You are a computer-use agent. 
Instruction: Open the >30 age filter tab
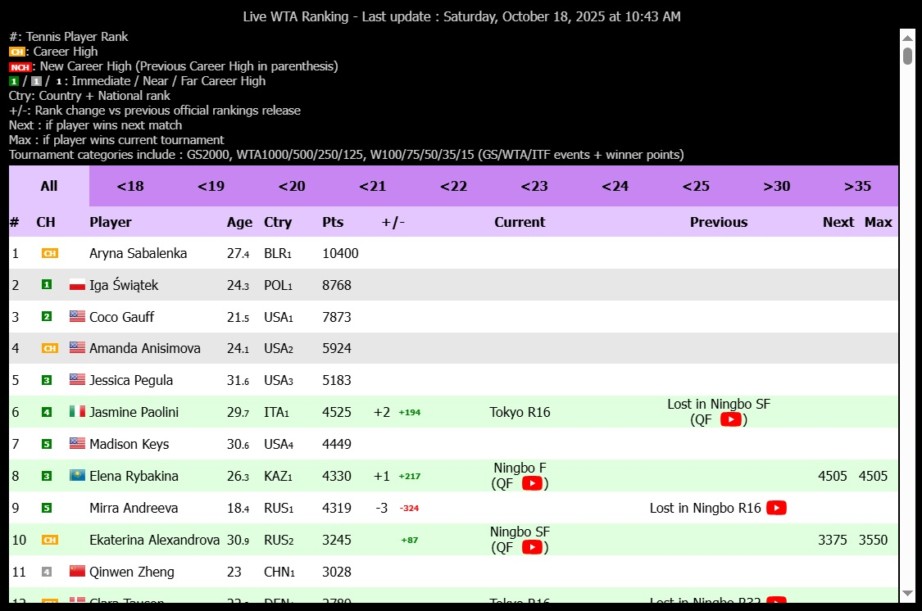click(x=776, y=186)
